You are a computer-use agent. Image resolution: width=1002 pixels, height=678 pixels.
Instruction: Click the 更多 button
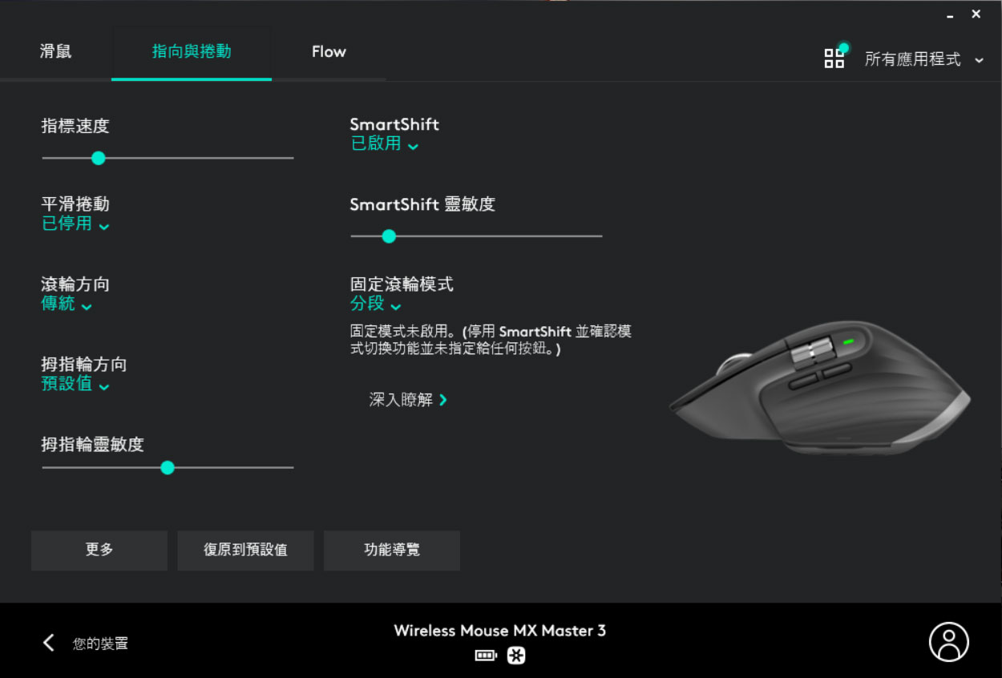pyautogui.click(x=99, y=550)
